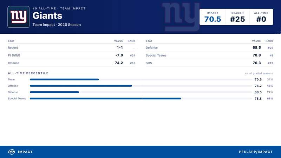Open the PFN.APP/IMPACT link
Screen dimensions: 281x158
pos(256,152)
